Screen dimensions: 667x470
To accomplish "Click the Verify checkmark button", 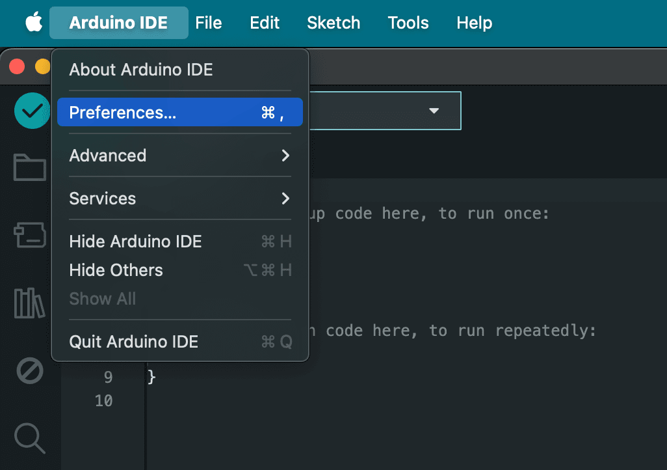I will [33, 111].
